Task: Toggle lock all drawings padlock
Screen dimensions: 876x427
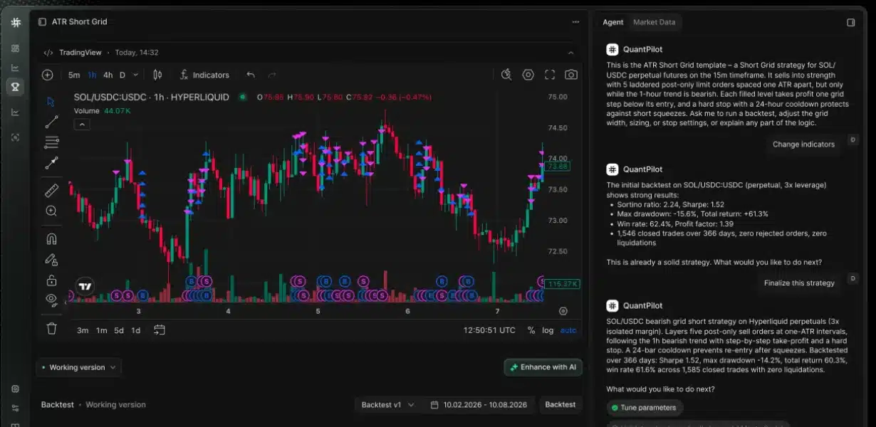Action: [x=51, y=280]
